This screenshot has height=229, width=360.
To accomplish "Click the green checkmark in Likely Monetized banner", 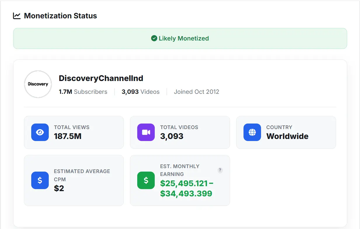I will click(154, 38).
